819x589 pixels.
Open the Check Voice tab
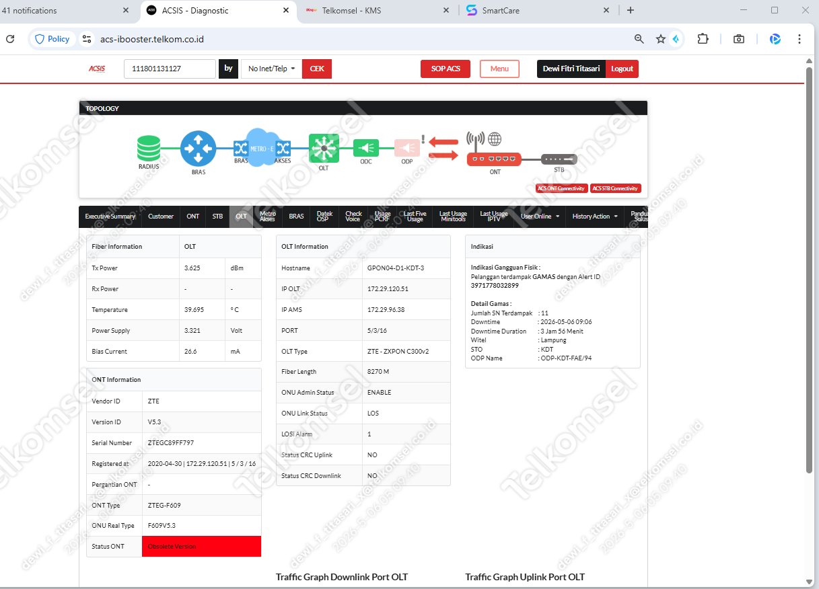coord(353,217)
